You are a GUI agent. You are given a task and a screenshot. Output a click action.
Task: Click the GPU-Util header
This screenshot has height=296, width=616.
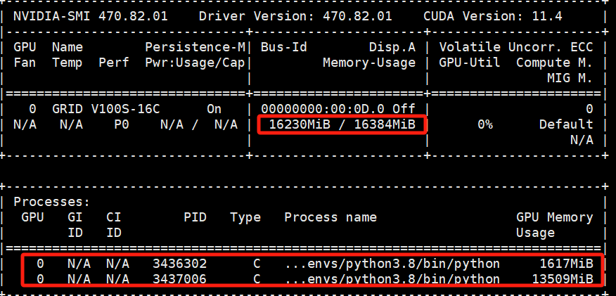pyautogui.click(x=470, y=63)
